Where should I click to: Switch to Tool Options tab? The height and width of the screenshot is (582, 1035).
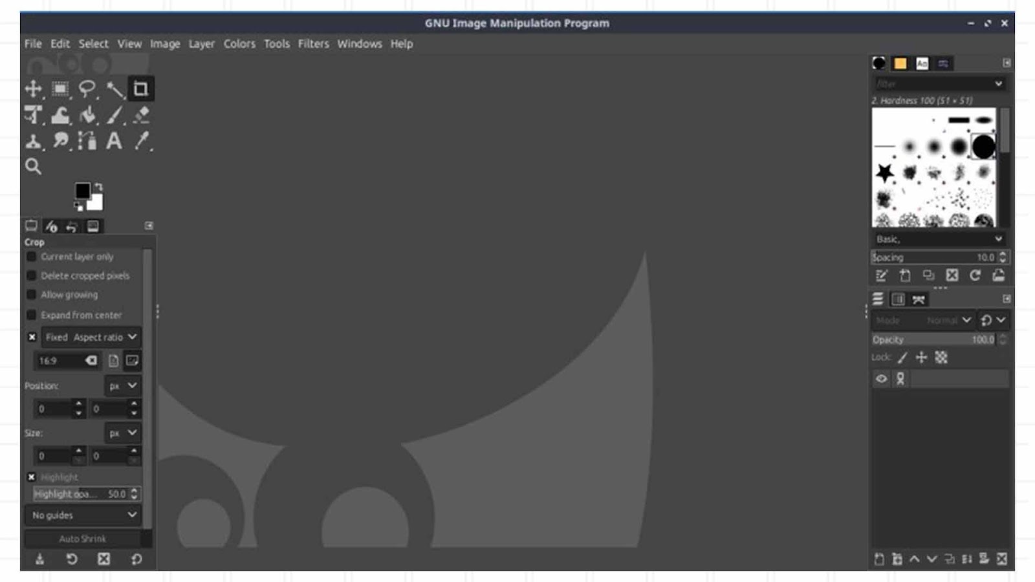[31, 226]
